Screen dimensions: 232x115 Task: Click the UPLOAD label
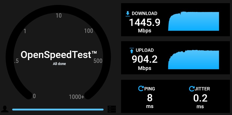point(145,50)
